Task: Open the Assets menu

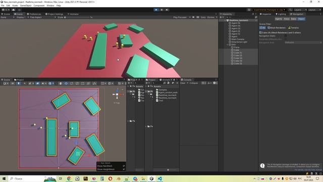Action: tap(15, 6)
